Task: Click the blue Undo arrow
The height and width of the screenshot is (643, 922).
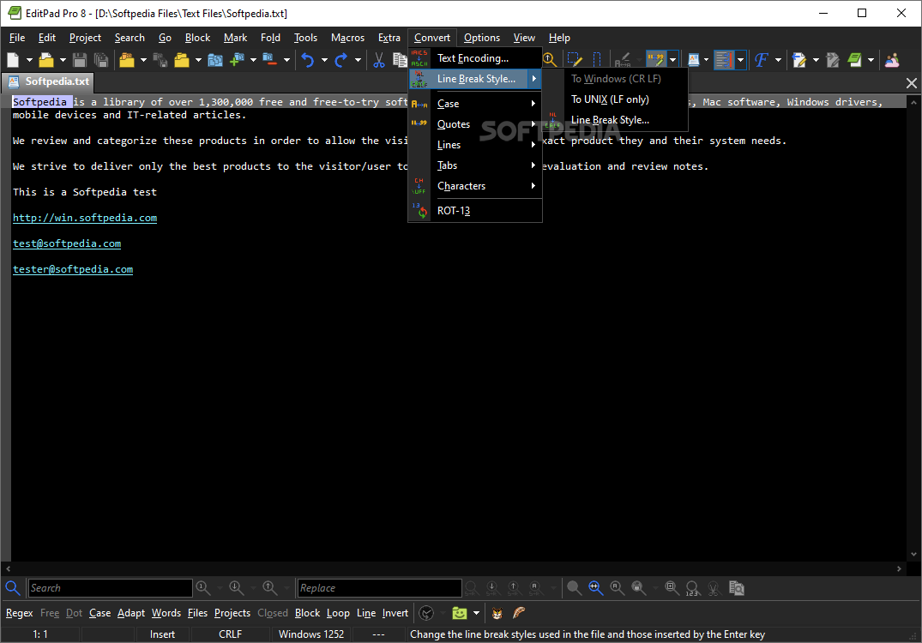Action: (x=308, y=60)
